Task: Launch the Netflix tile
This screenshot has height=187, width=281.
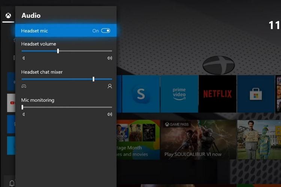Action: pos(217,94)
